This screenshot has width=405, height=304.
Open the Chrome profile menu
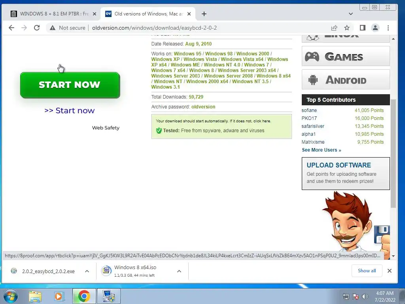point(375,28)
